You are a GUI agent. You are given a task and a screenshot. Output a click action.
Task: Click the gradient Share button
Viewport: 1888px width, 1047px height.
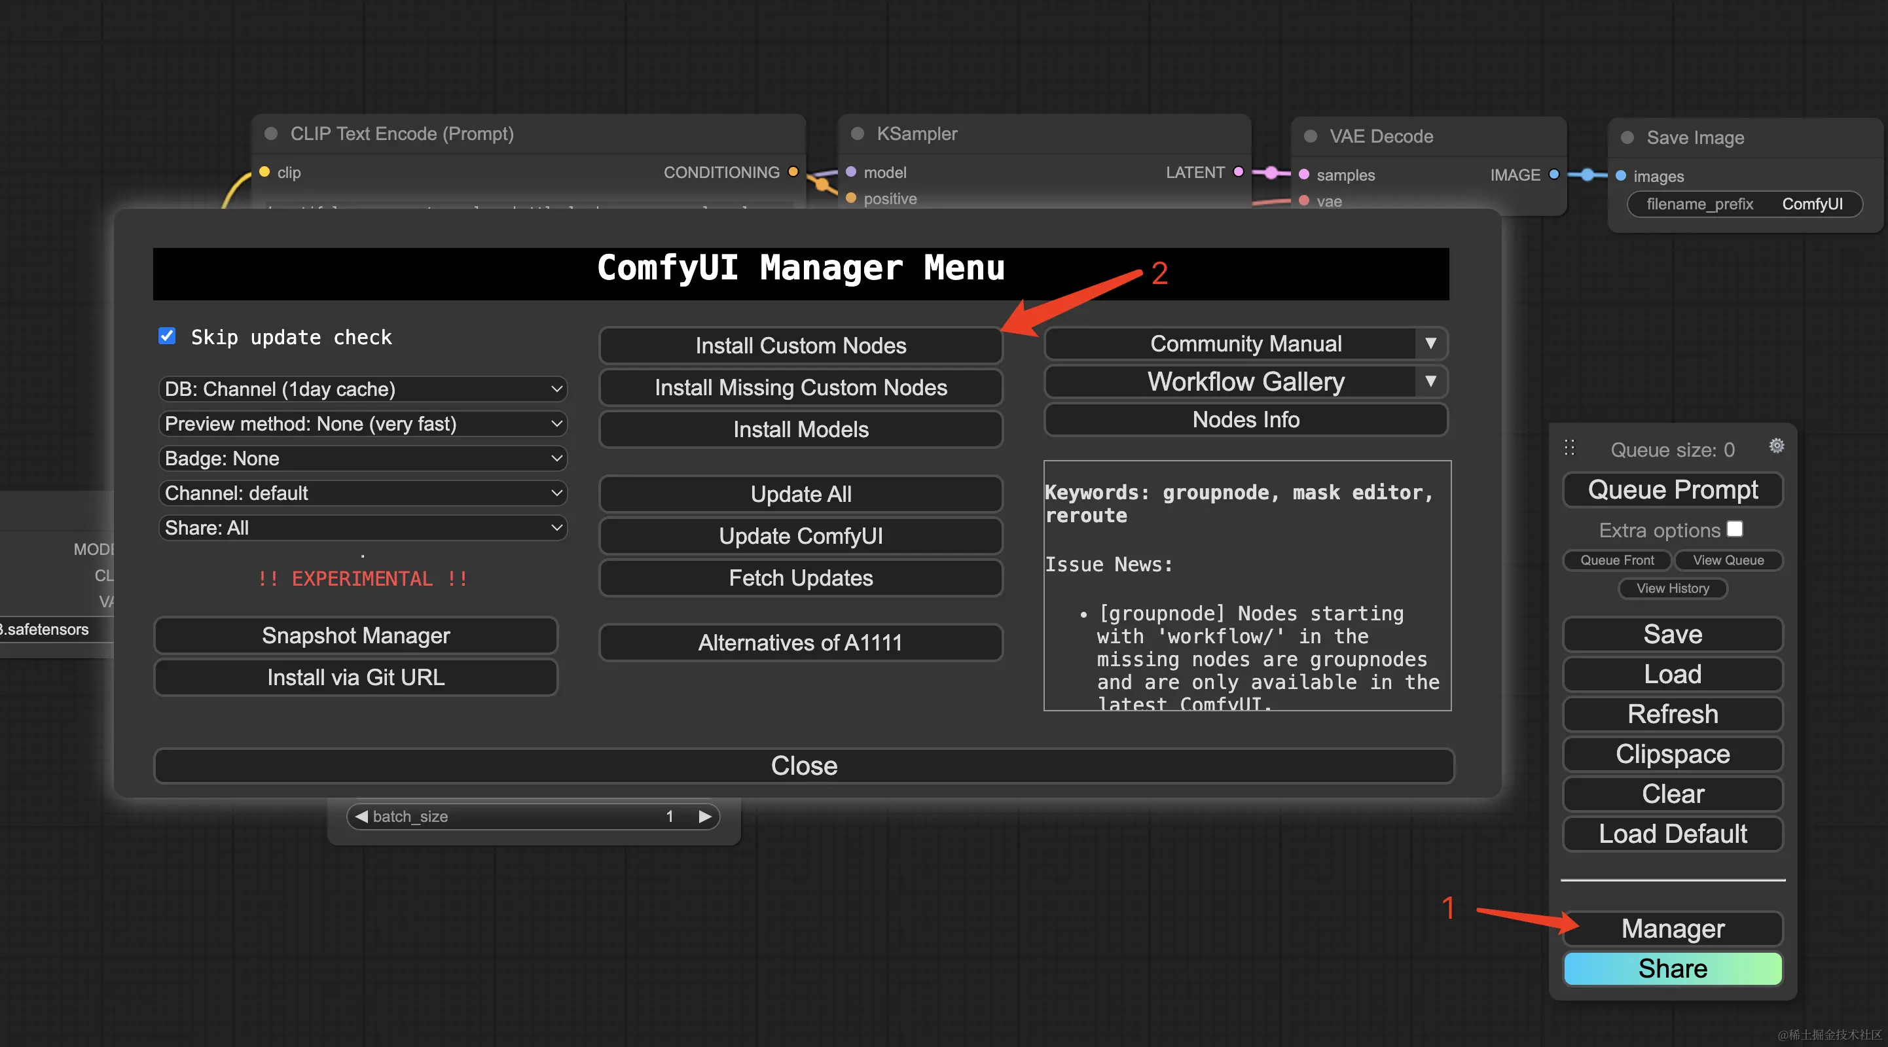pyautogui.click(x=1672, y=968)
